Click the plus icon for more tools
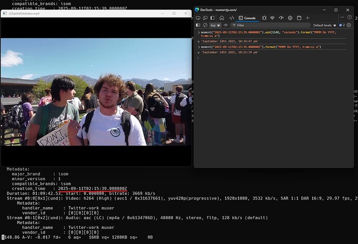The height and width of the screenshot is (244, 358). (x=308, y=18)
